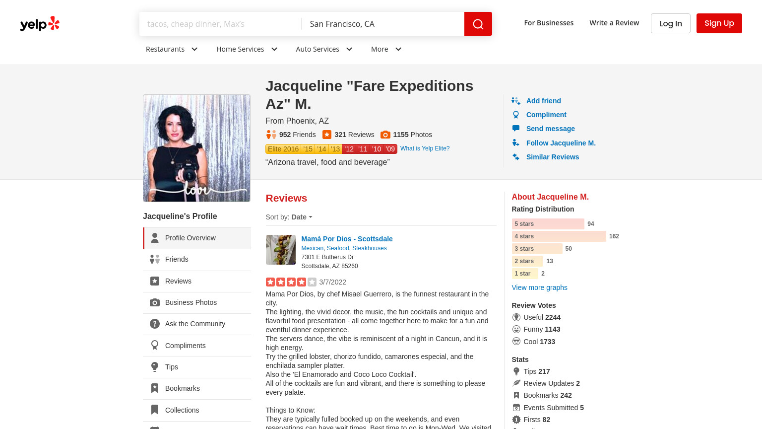Click the 3 stars rating distribution bar
Screen dimensions: 762x429
pyautogui.click(x=537, y=249)
